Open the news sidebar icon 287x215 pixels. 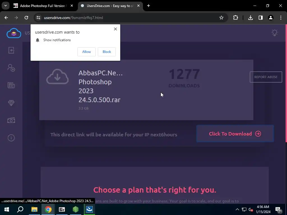coord(11,85)
